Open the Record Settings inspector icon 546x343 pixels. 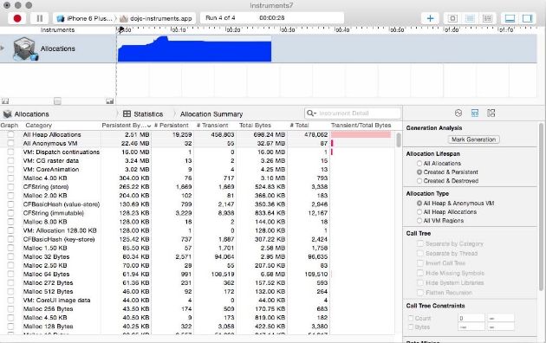point(458,113)
